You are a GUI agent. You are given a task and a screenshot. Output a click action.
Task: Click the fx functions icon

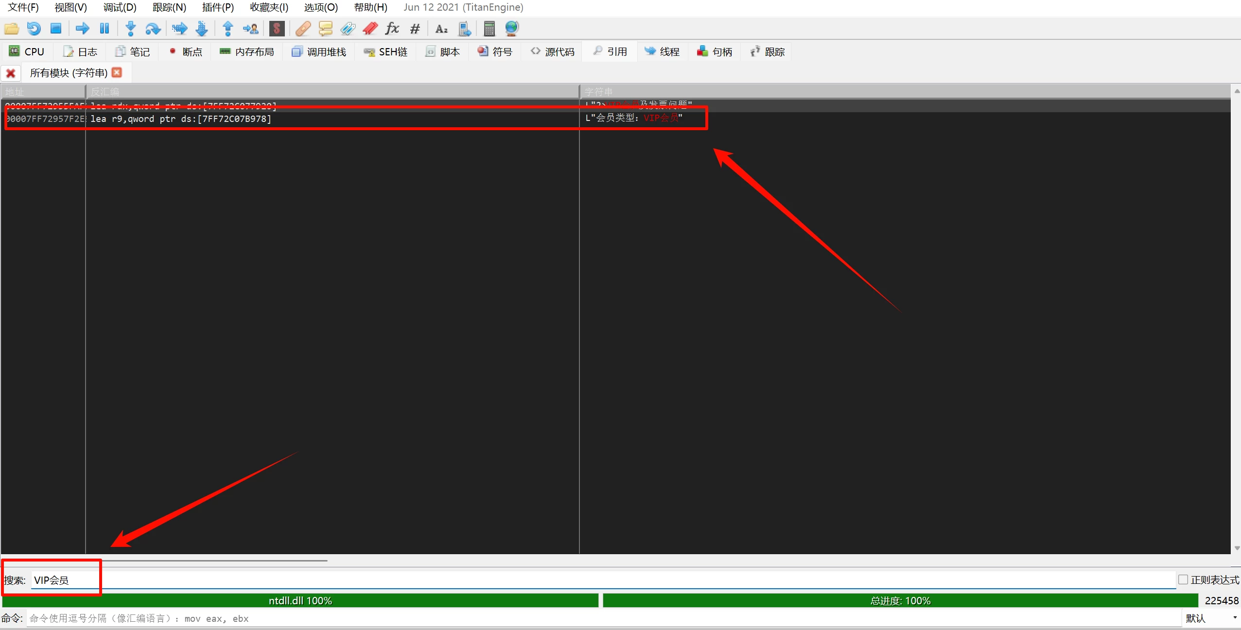click(392, 29)
